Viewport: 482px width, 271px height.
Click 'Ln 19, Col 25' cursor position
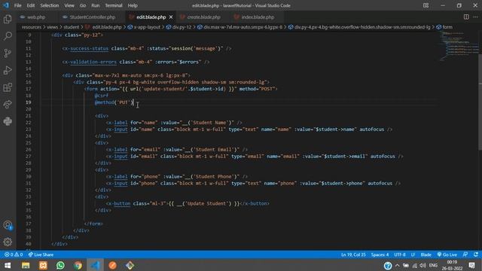(x=353, y=254)
